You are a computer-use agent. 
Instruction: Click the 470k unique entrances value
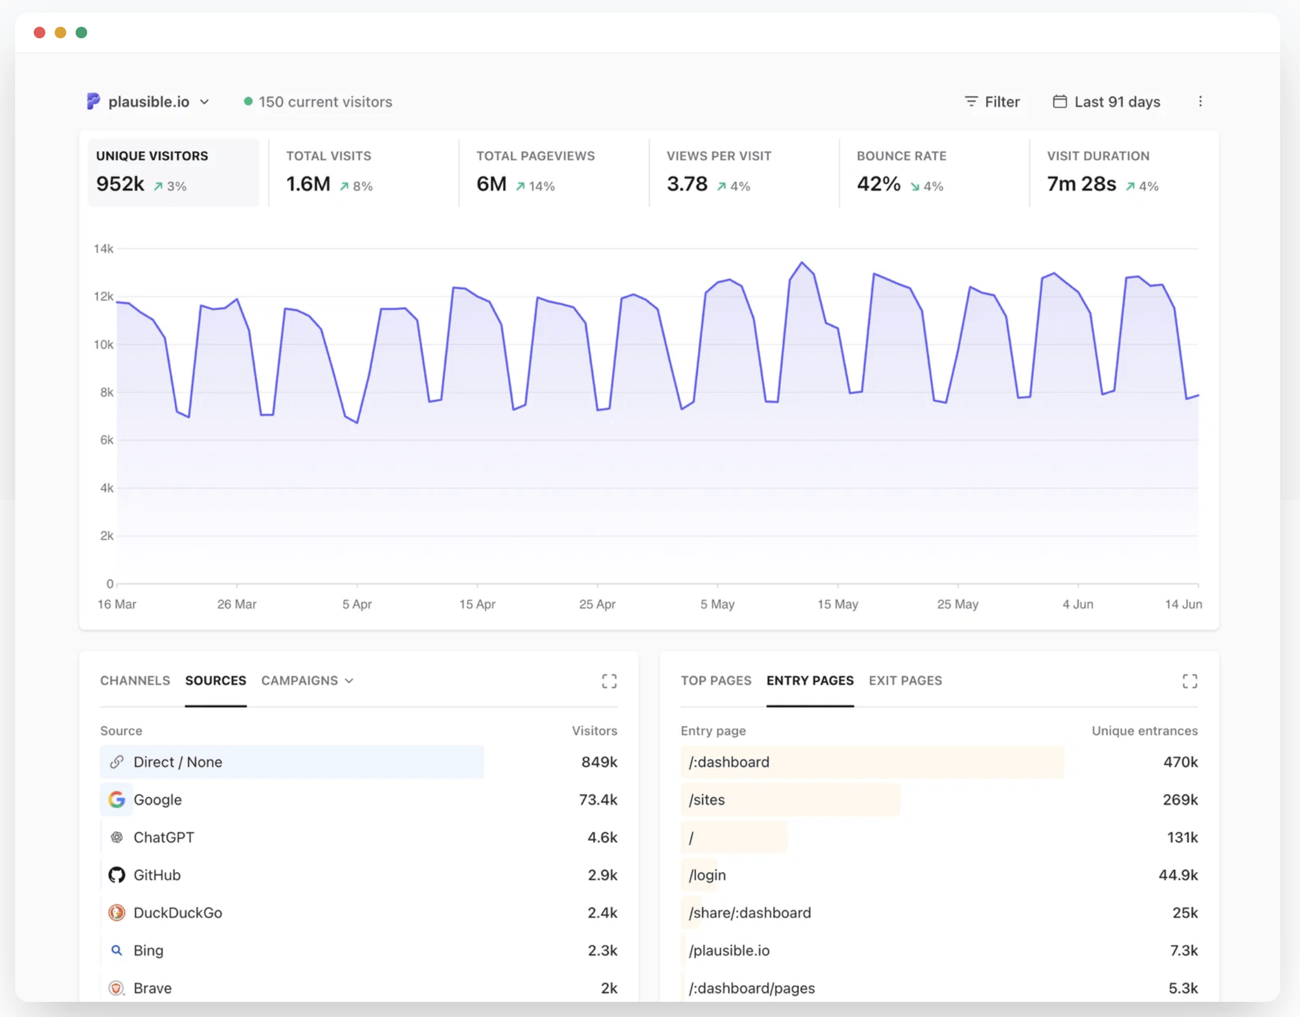point(1180,761)
